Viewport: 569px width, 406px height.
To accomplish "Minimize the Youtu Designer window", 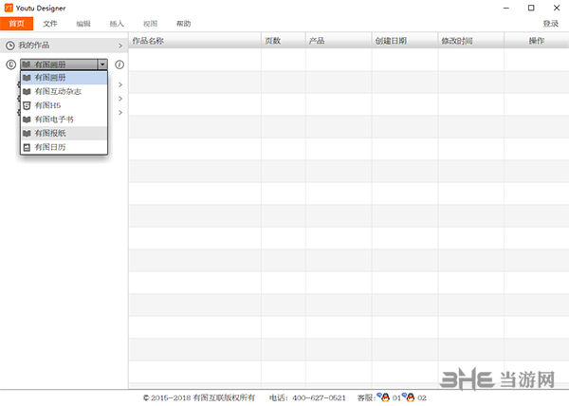I will [x=506, y=8].
